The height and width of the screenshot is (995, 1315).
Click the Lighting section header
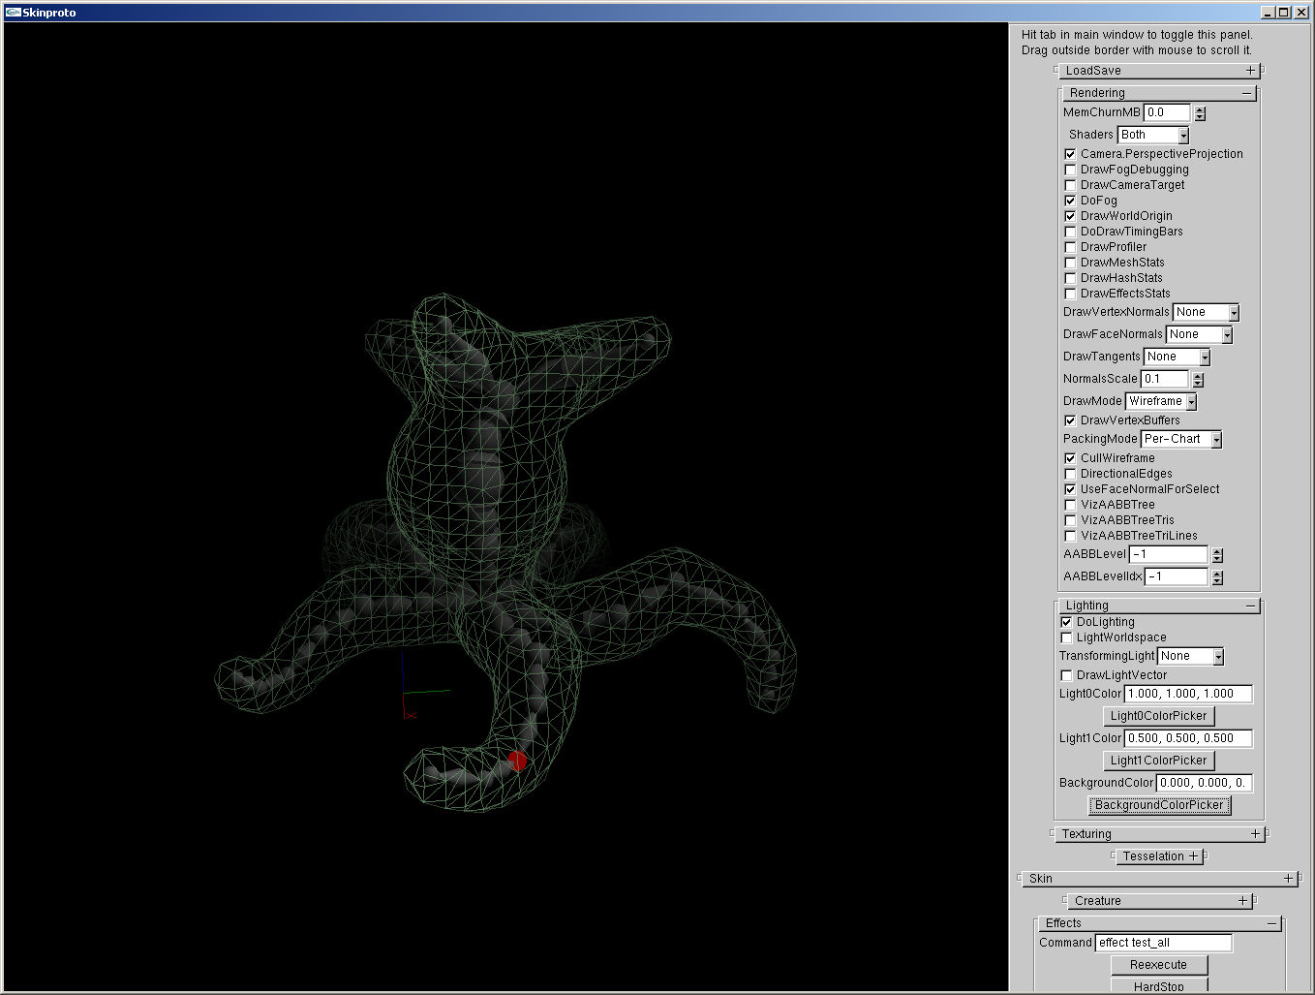1086,606
